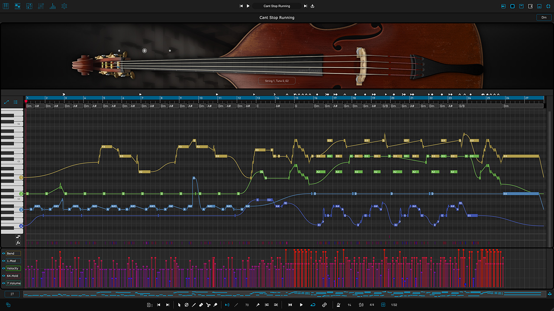554x311 pixels.
Task: Open the settings gear icon
Action: pyautogui.click(x=64, y=6)
